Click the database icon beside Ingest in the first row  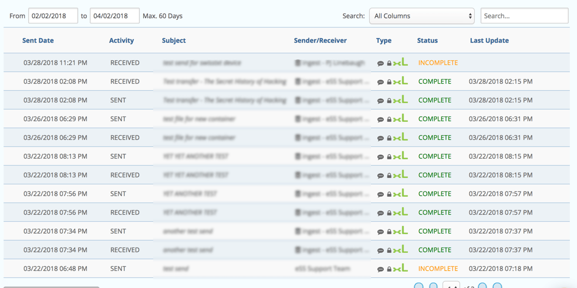(x=298, y=63)
